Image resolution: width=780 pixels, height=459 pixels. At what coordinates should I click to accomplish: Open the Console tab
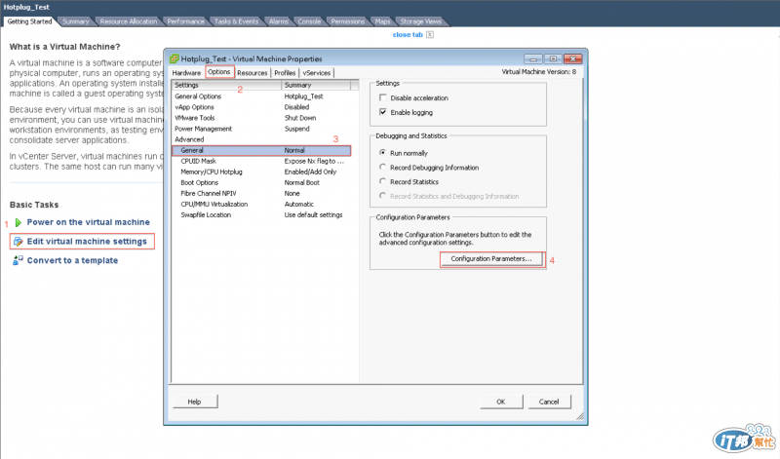tap(309, 21)
